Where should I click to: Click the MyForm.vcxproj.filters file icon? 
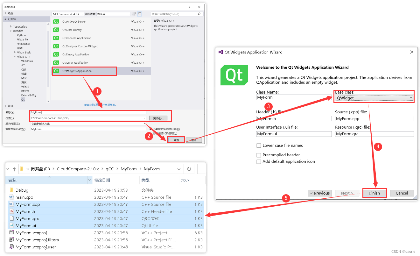click(11, 240)
